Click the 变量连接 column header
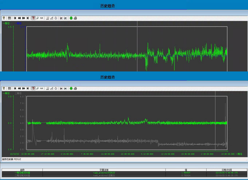 104,170
